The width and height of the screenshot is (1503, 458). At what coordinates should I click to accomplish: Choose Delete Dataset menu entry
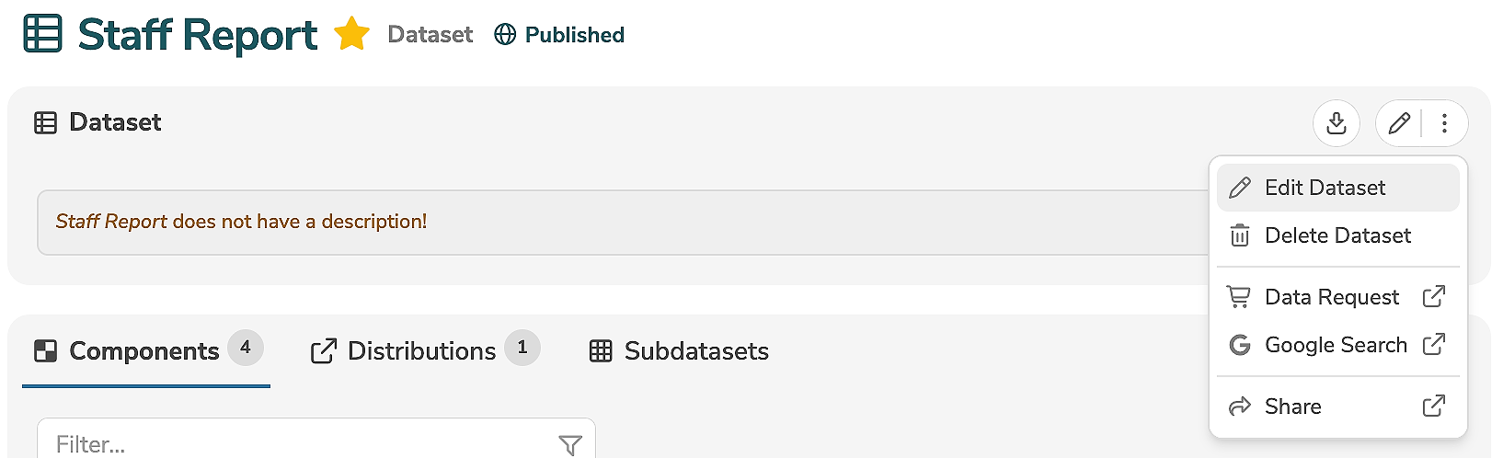[1337, 235]
